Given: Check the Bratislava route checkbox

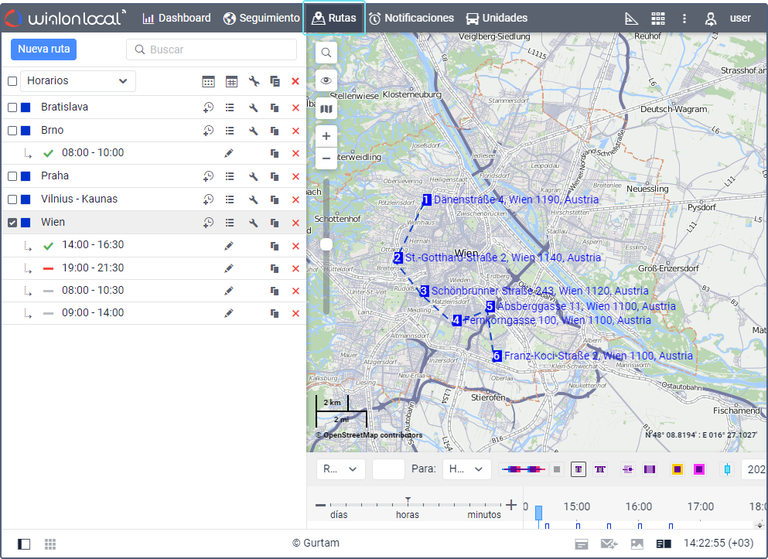Looking at the screenshot, I should [x=12, y=107].
